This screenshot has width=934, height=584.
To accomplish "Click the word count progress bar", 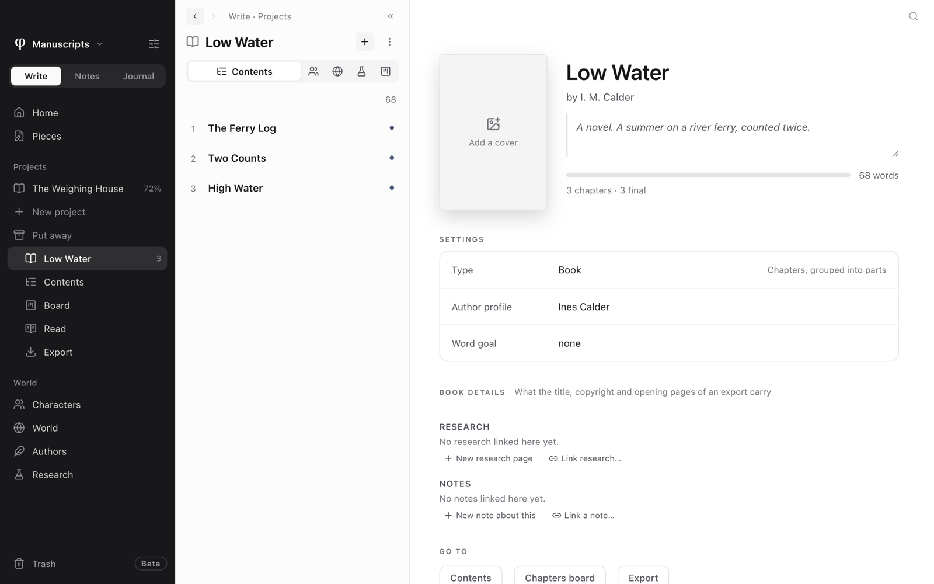I will [708, 175].
